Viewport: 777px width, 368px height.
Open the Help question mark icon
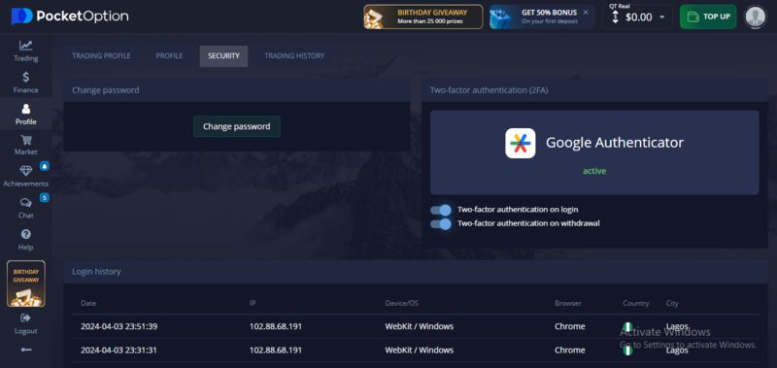(26, 234)
